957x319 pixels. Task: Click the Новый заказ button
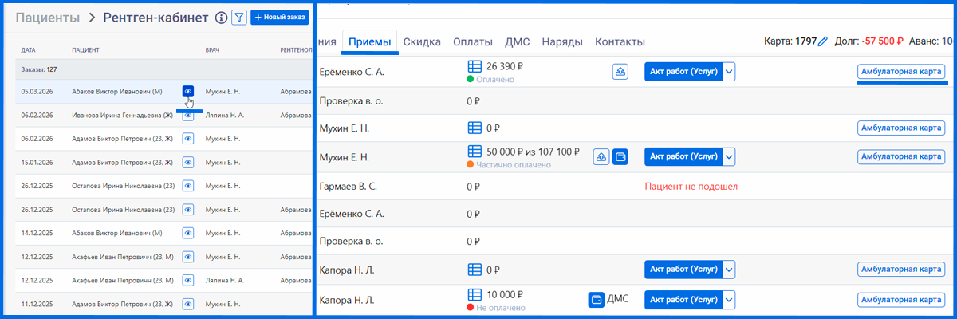[x=279, y=18]
